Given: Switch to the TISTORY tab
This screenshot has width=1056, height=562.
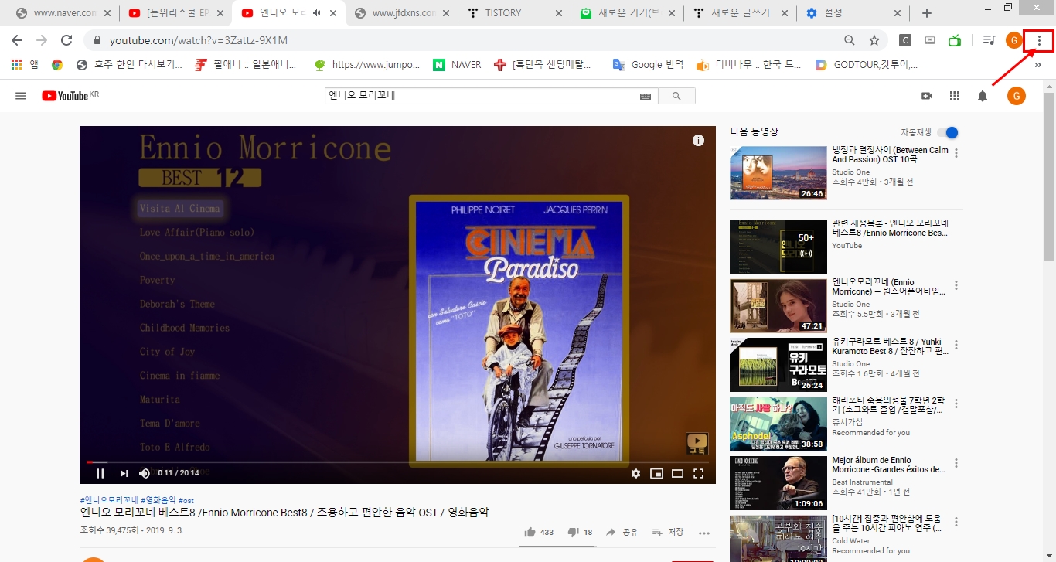Looking at the screenshot, I should click(514, 13).
